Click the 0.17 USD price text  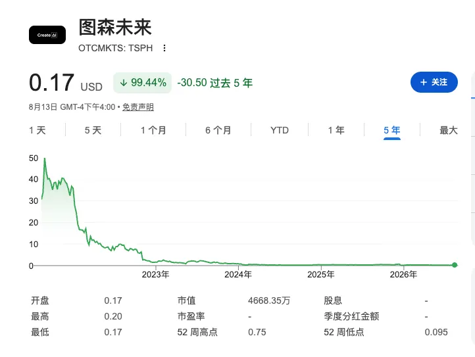[x=66, y=82]
